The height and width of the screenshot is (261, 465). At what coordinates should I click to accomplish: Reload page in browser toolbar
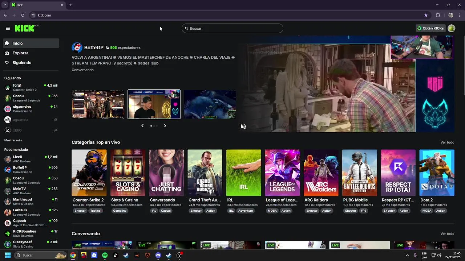[23, 15]
